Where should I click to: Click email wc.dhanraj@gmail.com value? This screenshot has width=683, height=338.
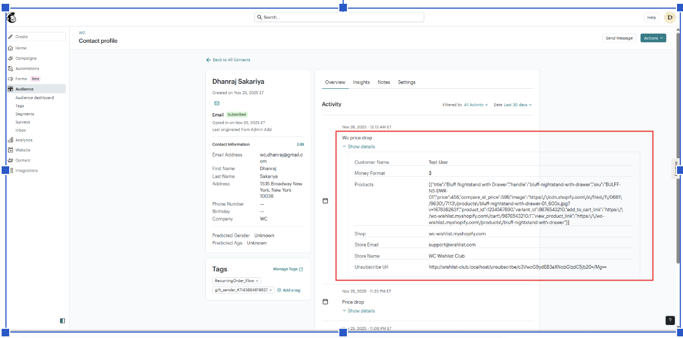(x=281, y=158)
